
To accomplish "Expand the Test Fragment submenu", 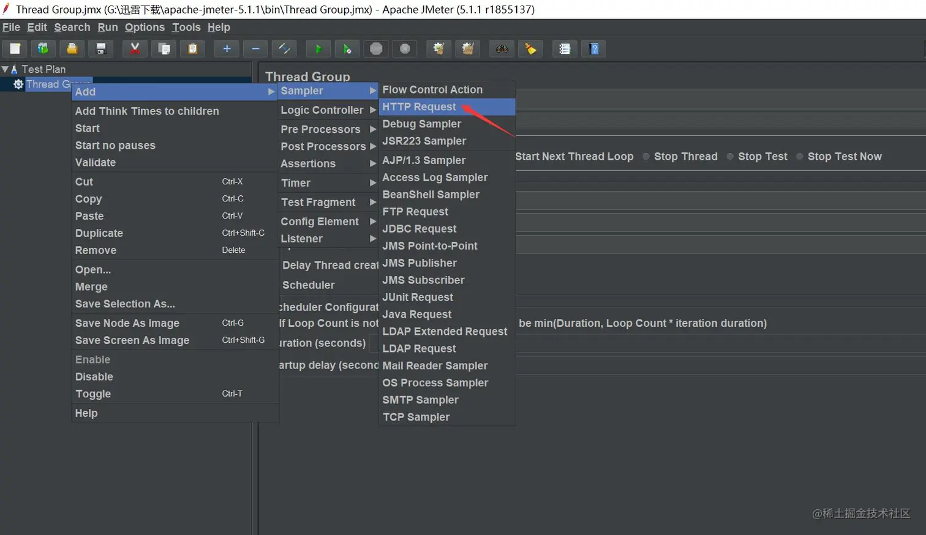I will [328, 202].
